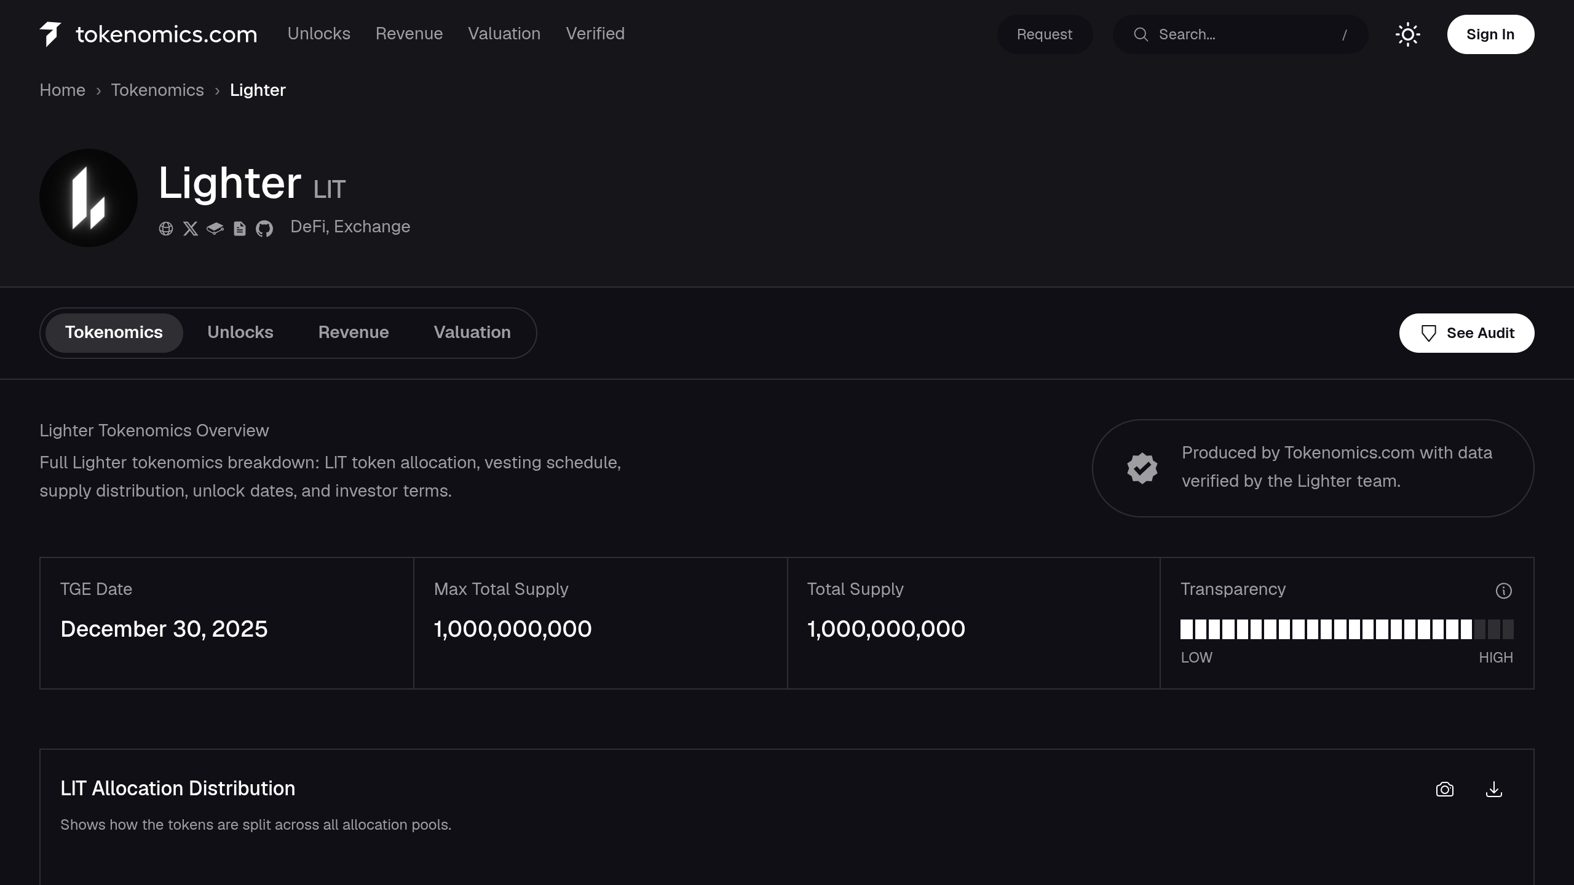Click the Total Supply label
This screenshot has height=885, width=1574.
pyautogui.click(x=855, y=589)
